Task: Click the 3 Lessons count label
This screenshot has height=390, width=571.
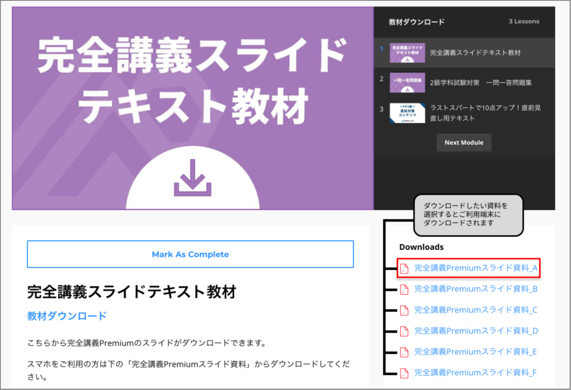Action: pos(524,22)
